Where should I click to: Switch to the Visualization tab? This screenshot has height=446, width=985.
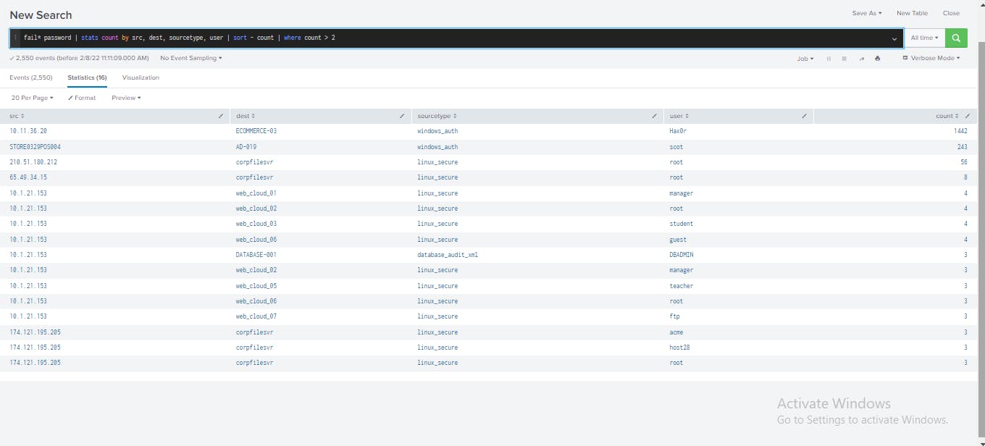(141, 77)
